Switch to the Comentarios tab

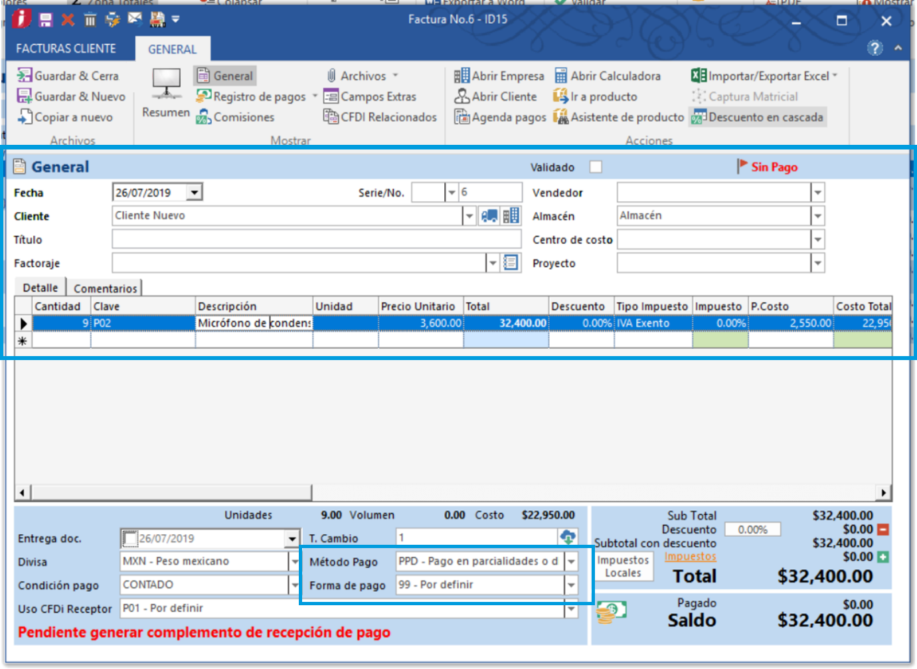[105, 288]
